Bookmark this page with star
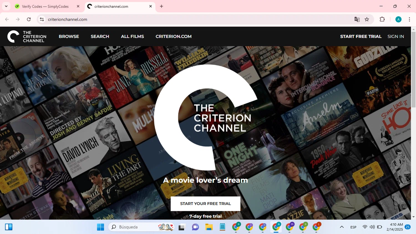Image resolution: width=416 pixels, height=234 pixels. pyautogui.click(x=367, y=19)
